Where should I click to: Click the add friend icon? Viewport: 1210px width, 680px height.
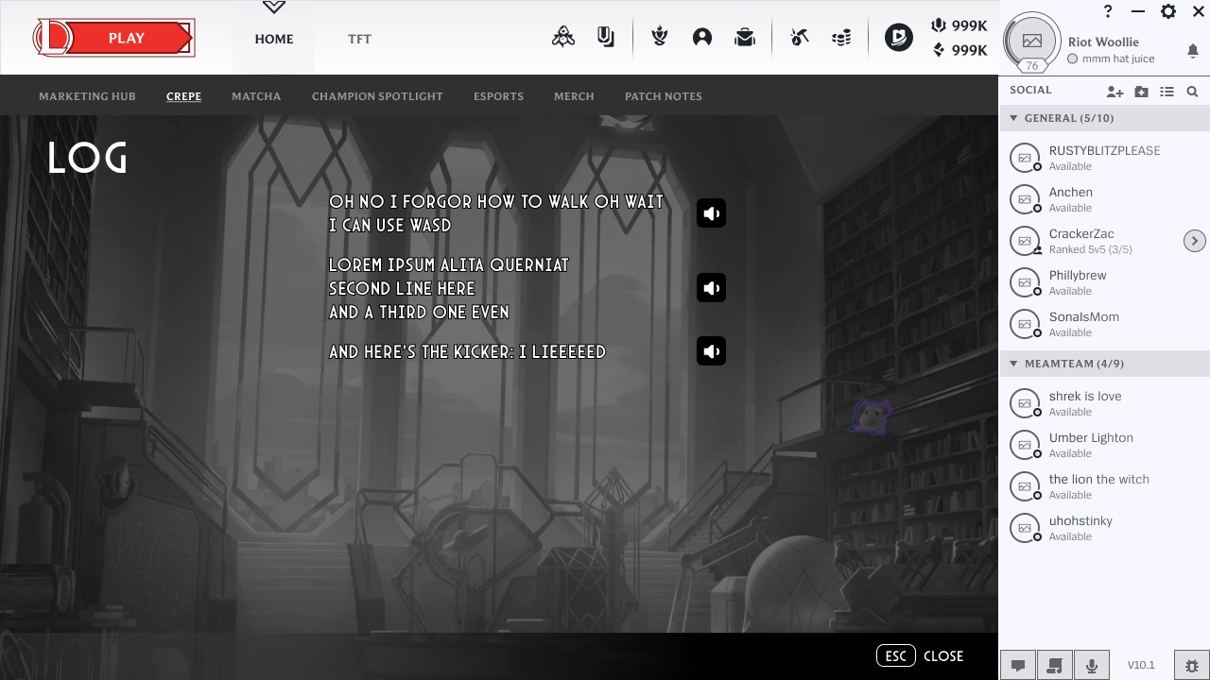[1115, 92]
